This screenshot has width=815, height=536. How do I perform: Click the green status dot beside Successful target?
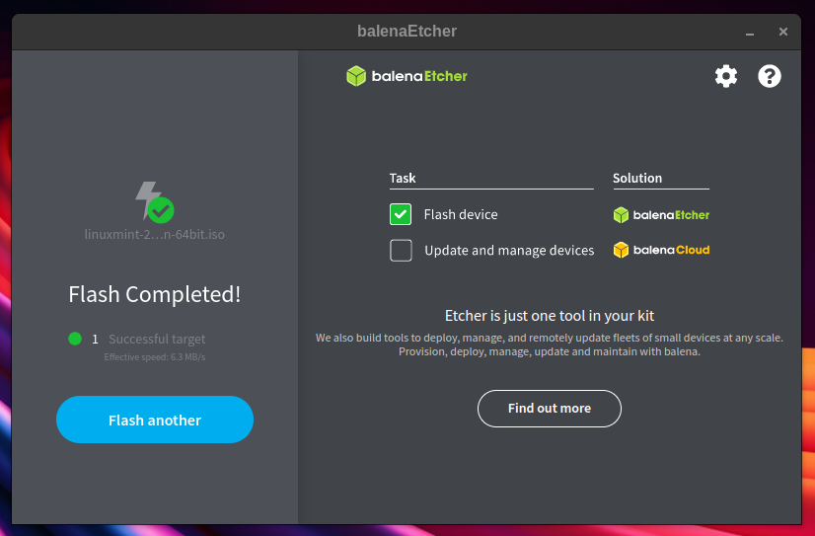[75, 339]
